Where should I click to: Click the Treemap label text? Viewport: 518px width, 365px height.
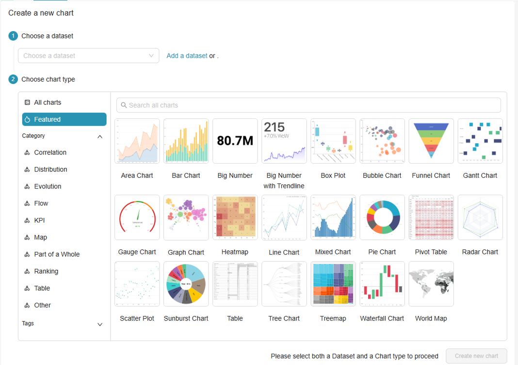pos(333,318)
